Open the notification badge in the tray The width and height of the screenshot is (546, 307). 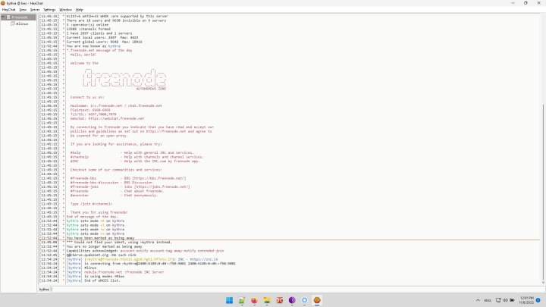tap(538, 300)
